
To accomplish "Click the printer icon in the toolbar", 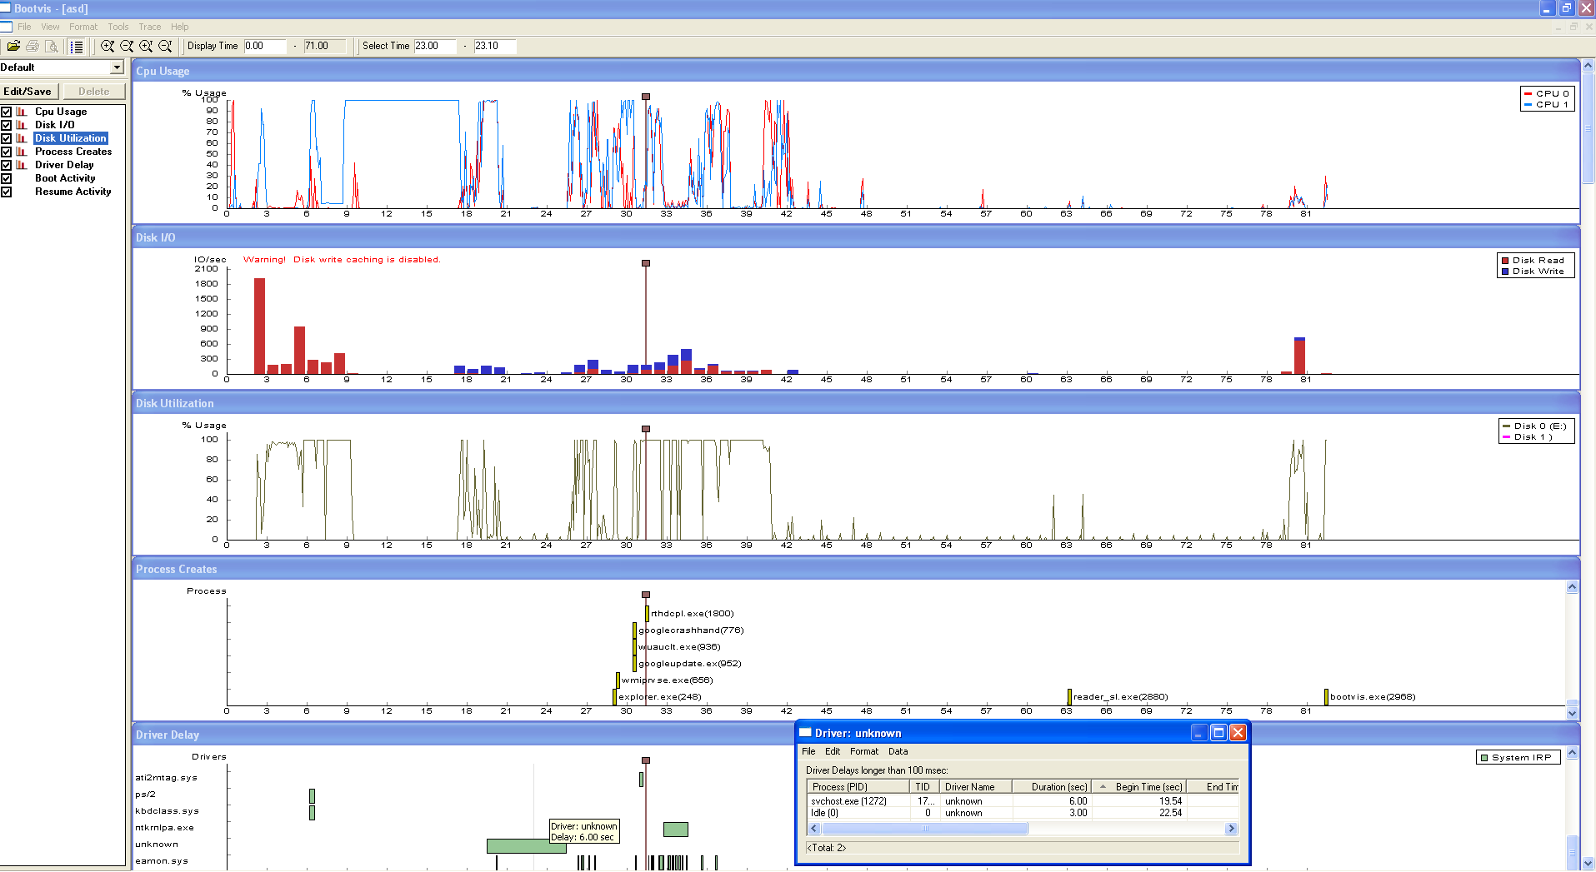I will [x=33, y=47].
